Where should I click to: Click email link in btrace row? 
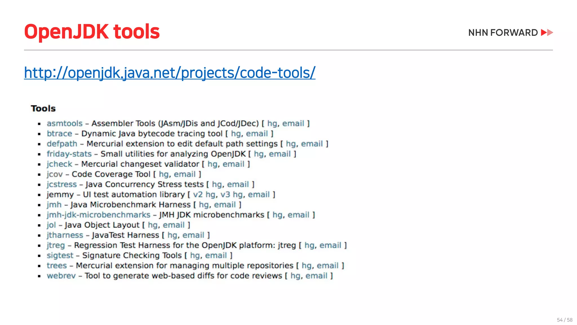[257, 134]
